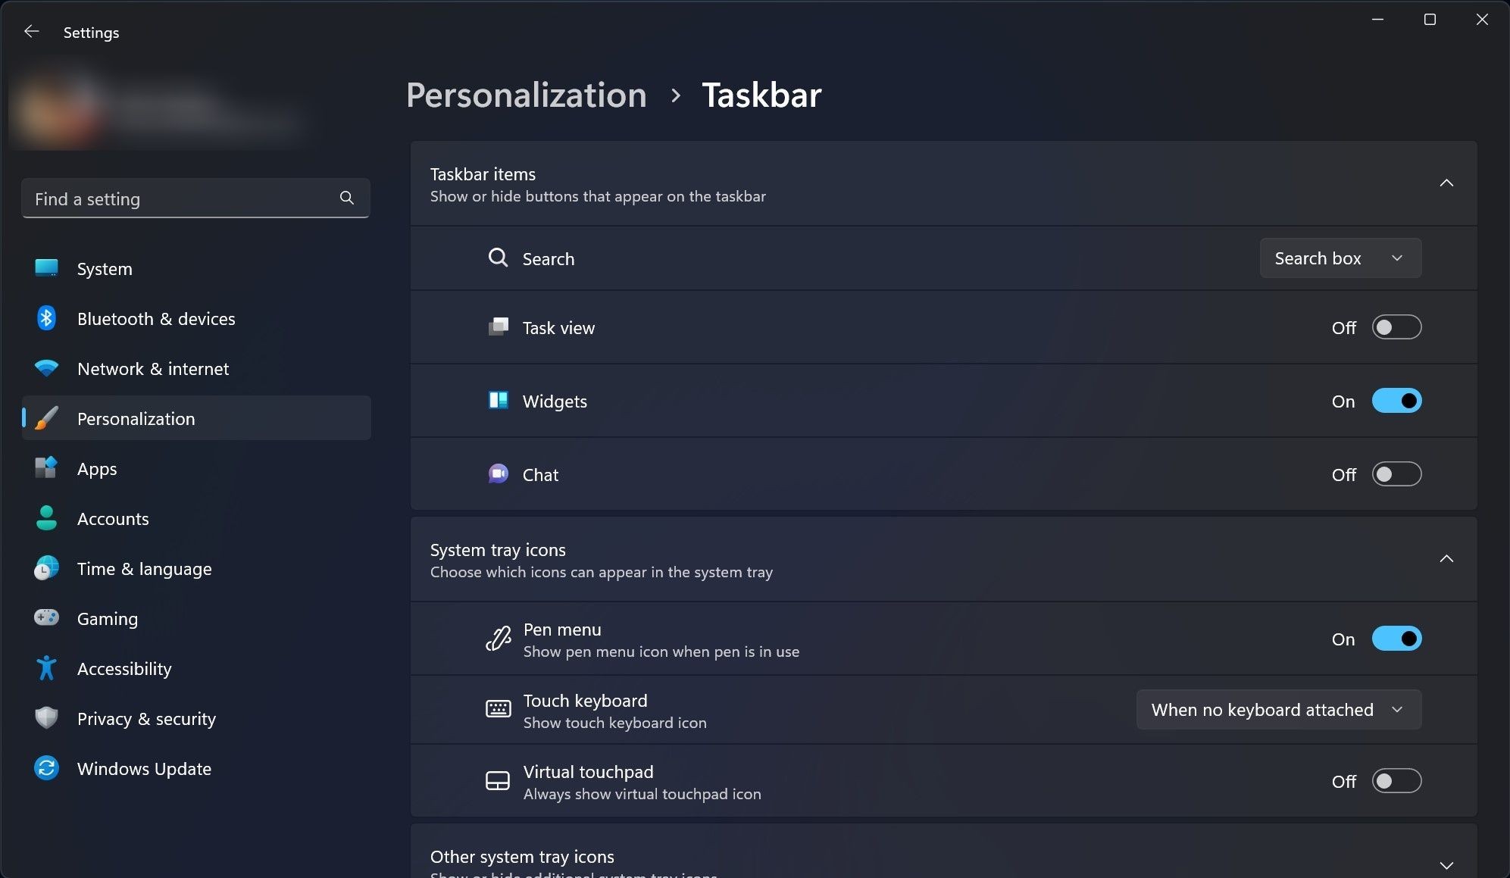Turn off the Widgets toggle
The image size is (1510, 878).
click(x=1396, y=401)
